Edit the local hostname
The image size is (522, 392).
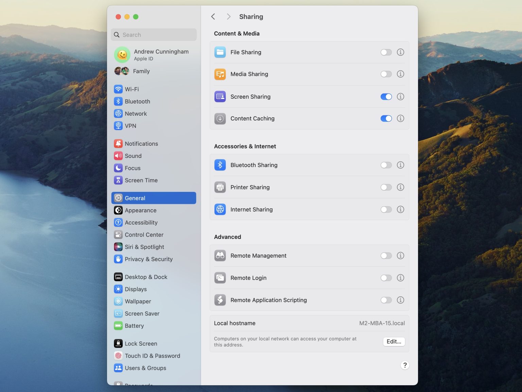click(394, 341)
